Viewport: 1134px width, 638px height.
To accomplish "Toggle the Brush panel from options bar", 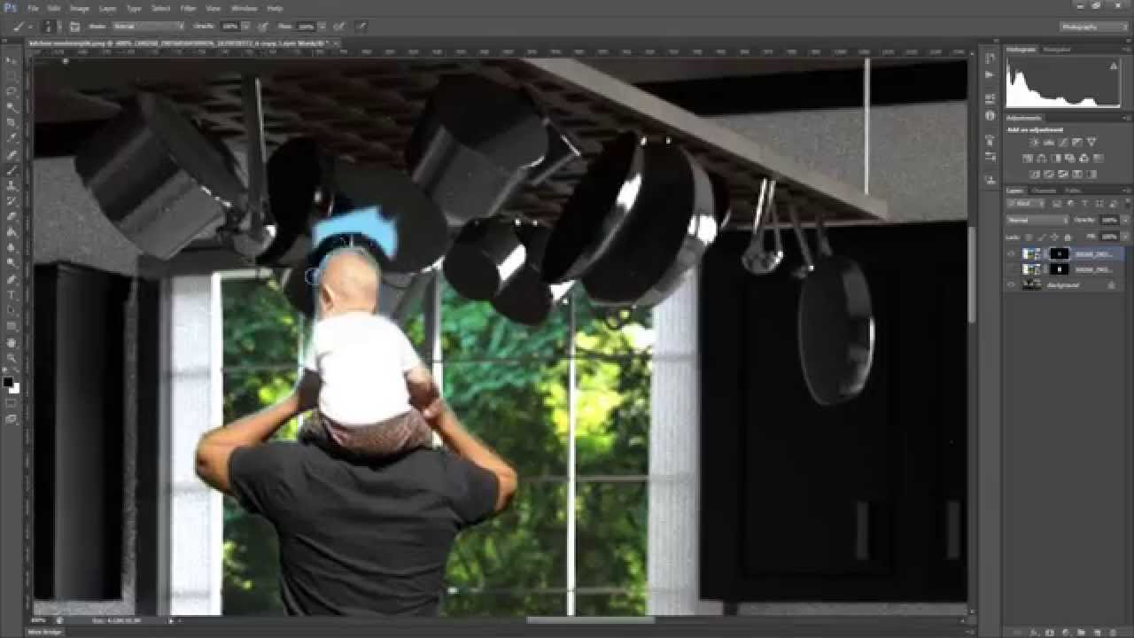I will (x=74, y=27).
